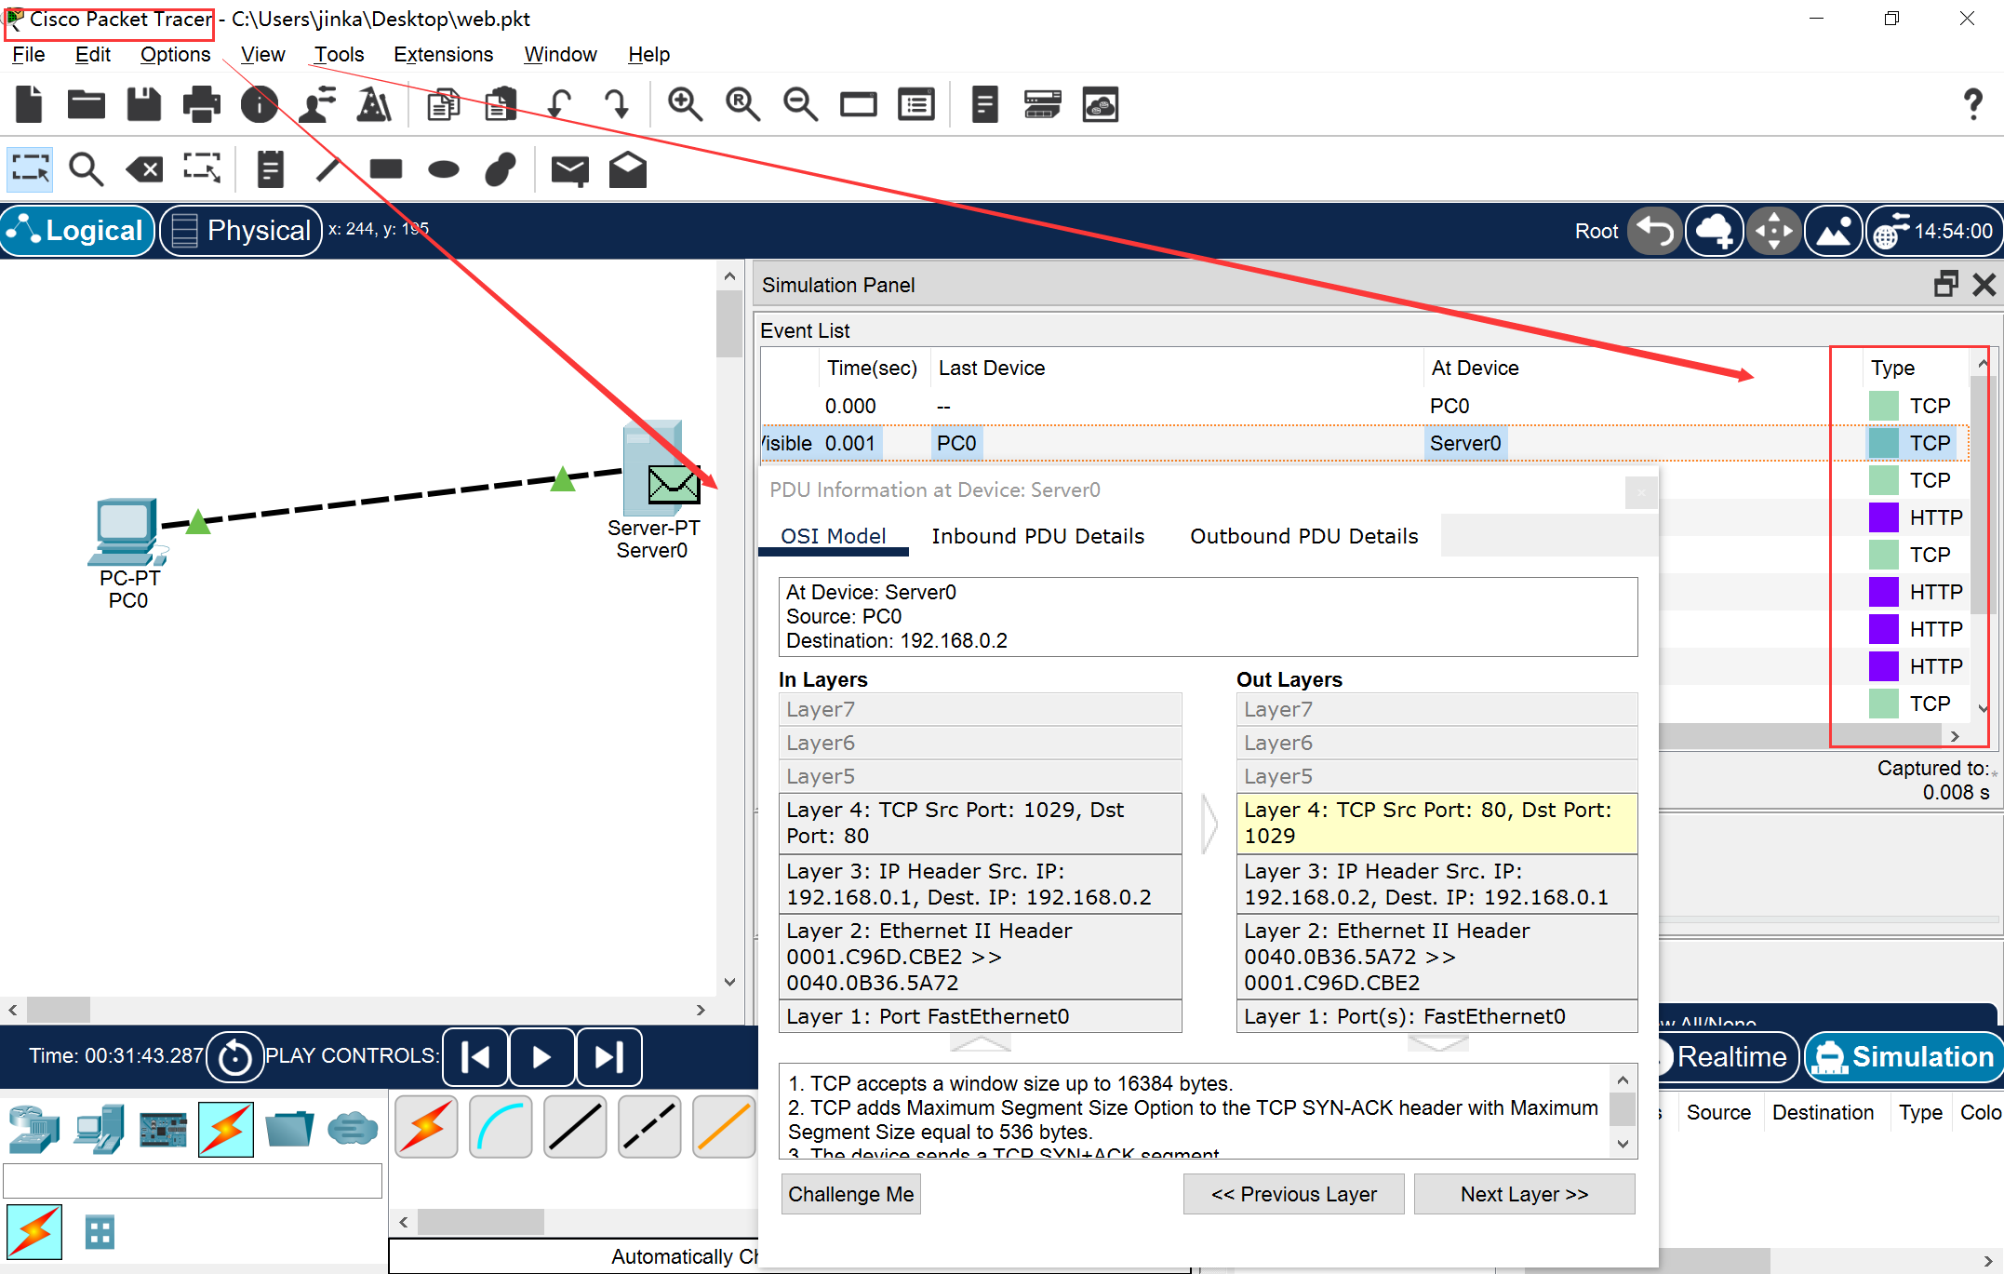Open the Extensions menu
Image resolution: width=2004 pixels, height=1274 pixels.
[x=443, y=55]
